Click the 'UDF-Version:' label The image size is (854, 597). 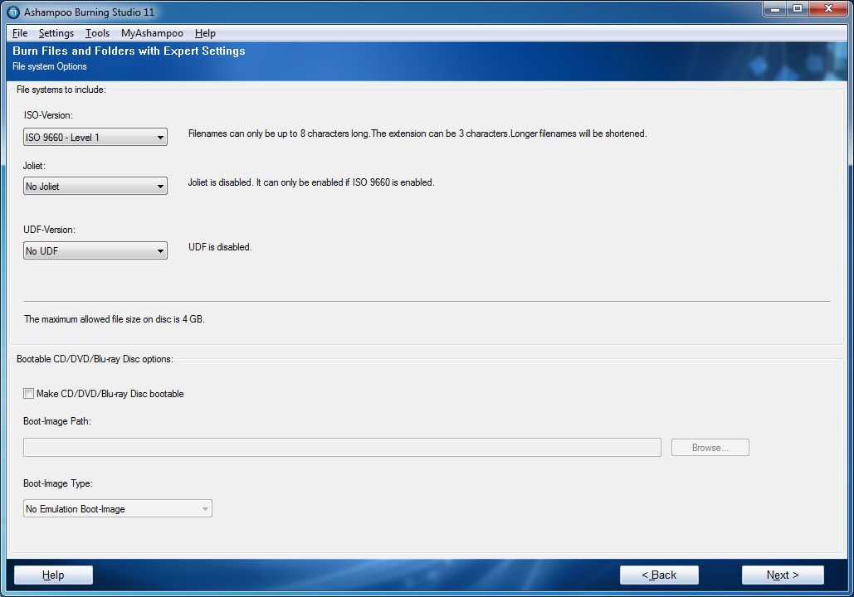(x=50, y=230)
